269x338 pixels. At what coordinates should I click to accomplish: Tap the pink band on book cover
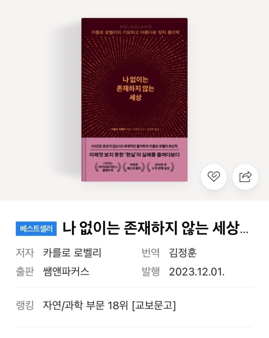(134, 159)
